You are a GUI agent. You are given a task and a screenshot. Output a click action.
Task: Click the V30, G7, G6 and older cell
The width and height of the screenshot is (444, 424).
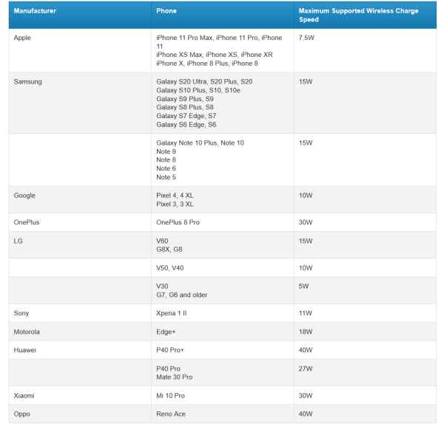point(223,290)
